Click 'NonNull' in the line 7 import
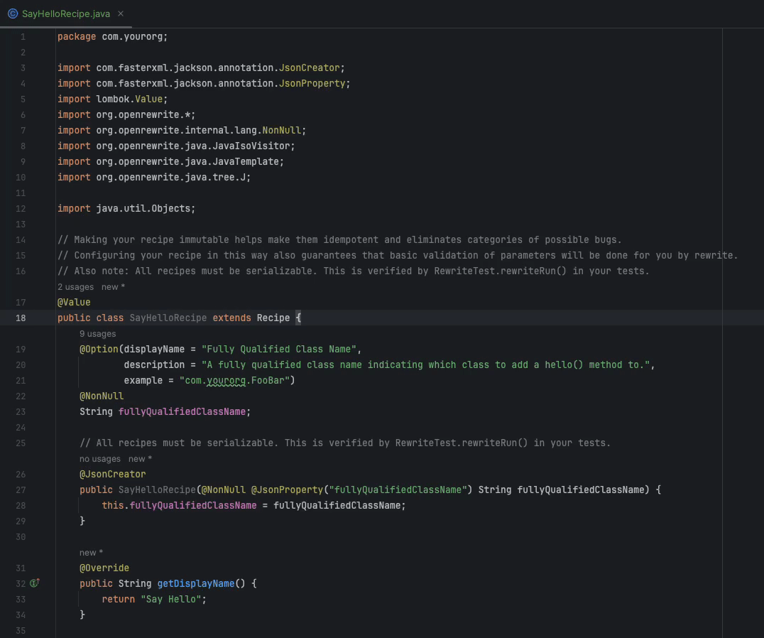The height and width of the screenshot is (638, 764). (282, 130)
